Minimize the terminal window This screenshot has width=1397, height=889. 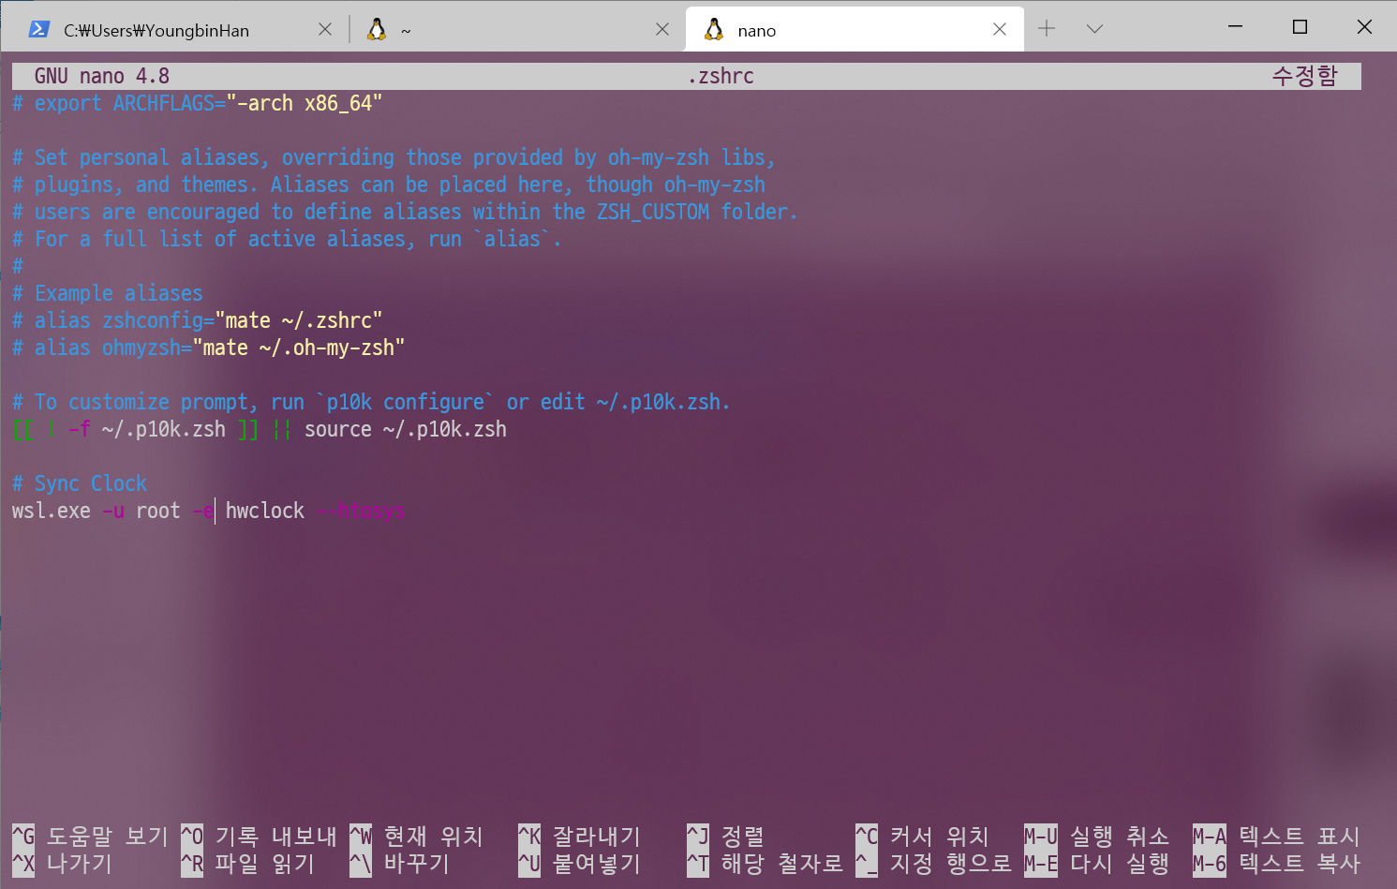1235,27
